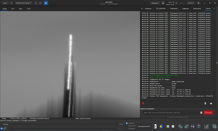Image resolution: width=218 pixels, height=131 pixels.
Task: Open the 'Traitement de l'image' dropdown
Action: click(24, 3)
